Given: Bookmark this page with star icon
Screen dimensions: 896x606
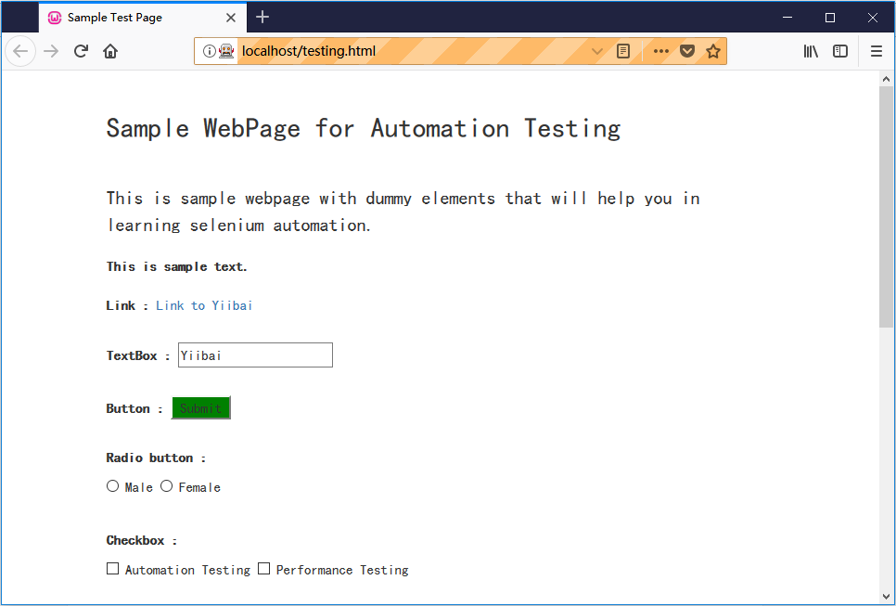Looking at the screenshot, I should point(712,51).
